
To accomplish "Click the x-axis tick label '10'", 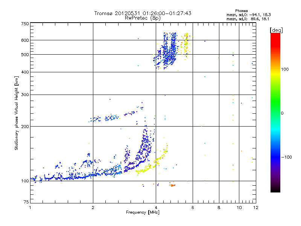I will click(x=239, y=208).
